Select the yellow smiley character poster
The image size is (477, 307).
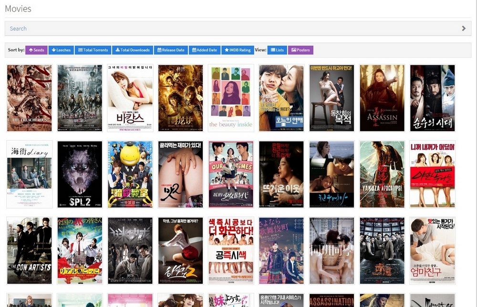(130, 174)
